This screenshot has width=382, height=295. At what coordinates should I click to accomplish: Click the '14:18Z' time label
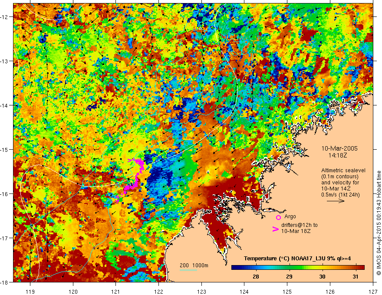point(337,155)
